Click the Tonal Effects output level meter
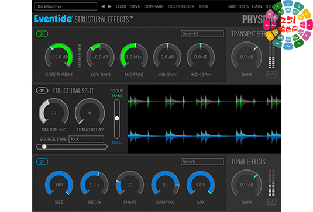The height and width of the screenshot is (212, 313). 271,182
